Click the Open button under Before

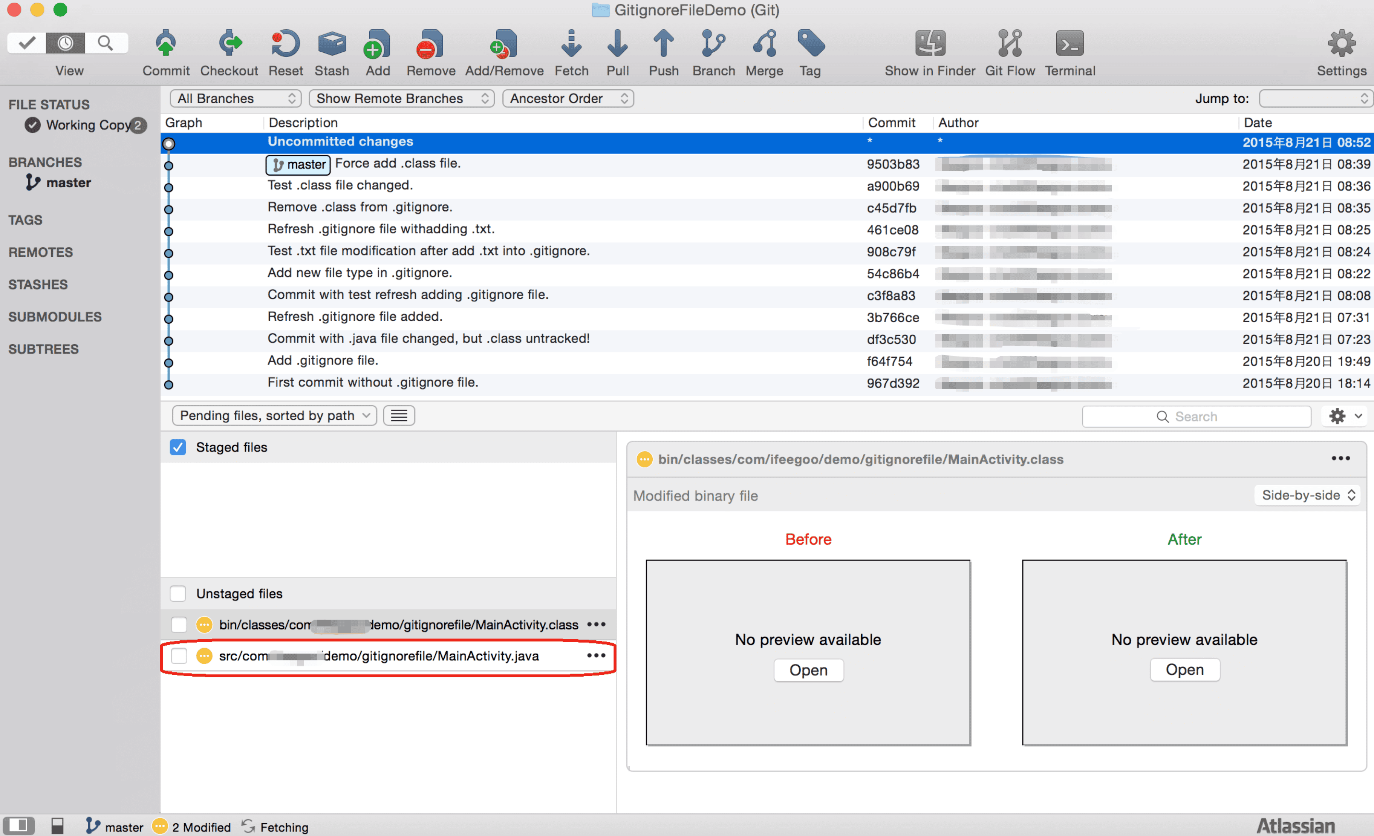(x=808, y=670)
